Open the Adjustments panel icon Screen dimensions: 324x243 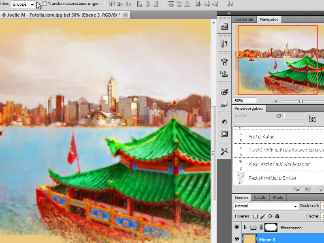click(224, 122)
